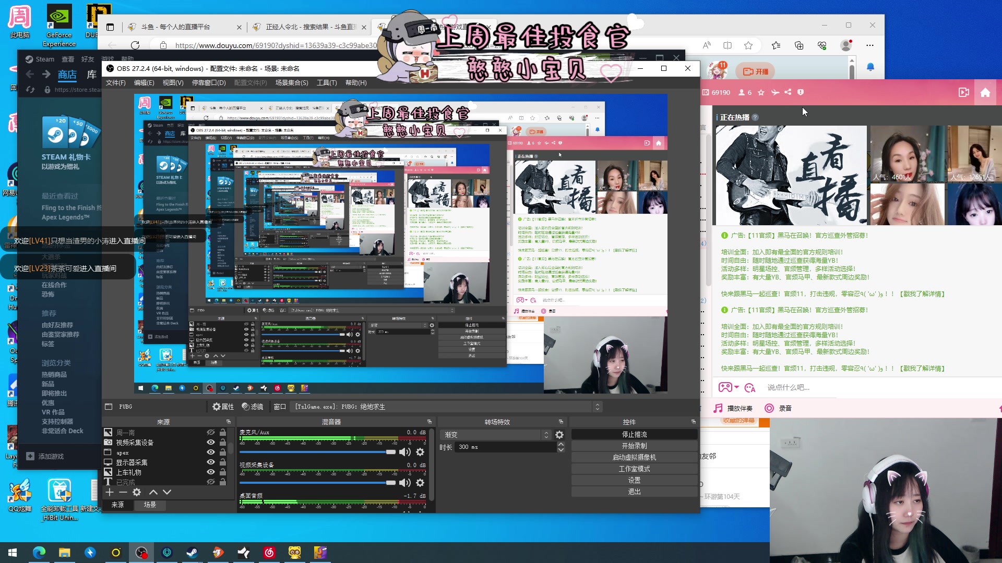The height and width of the screenshot is (563, 1002).
Task: Open source Properties (属性) in OBS toolbar
Action: (x=223, y=407)
